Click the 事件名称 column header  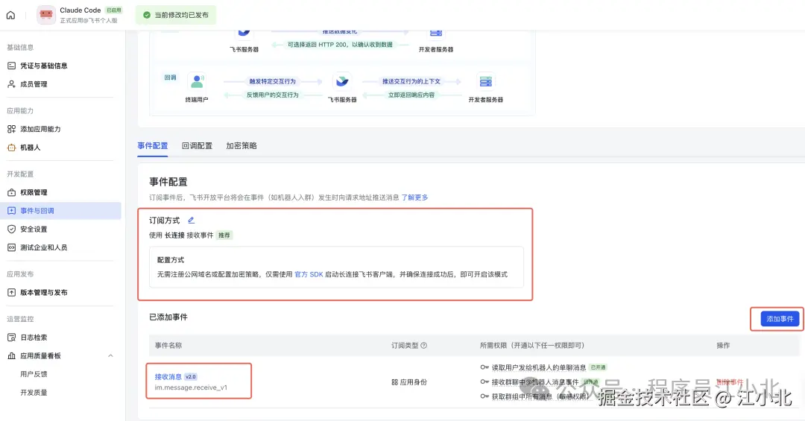click(x=168, y=346)
